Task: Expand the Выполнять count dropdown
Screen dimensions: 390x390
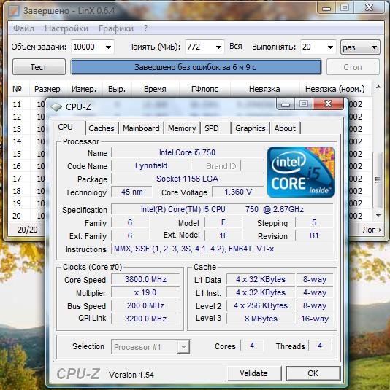Action: (x=330, y=47)
